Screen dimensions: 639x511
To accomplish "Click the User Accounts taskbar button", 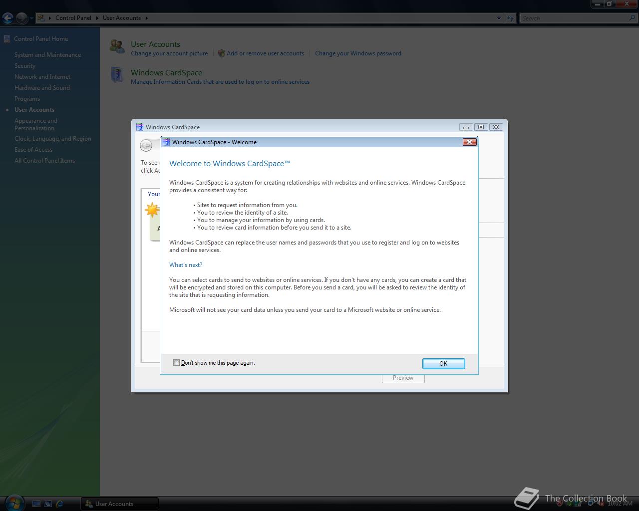I will [120, 504].
